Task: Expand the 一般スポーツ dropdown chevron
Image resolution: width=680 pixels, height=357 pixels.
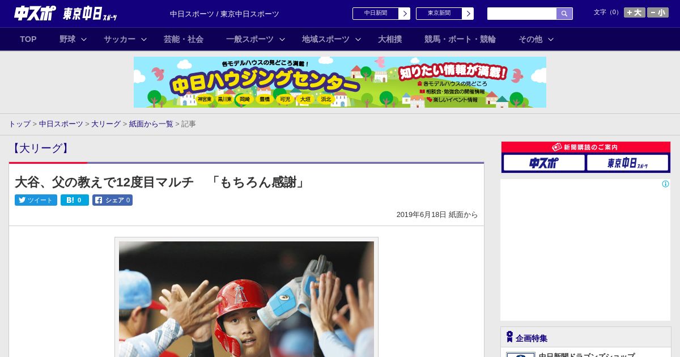Action: 282,39
